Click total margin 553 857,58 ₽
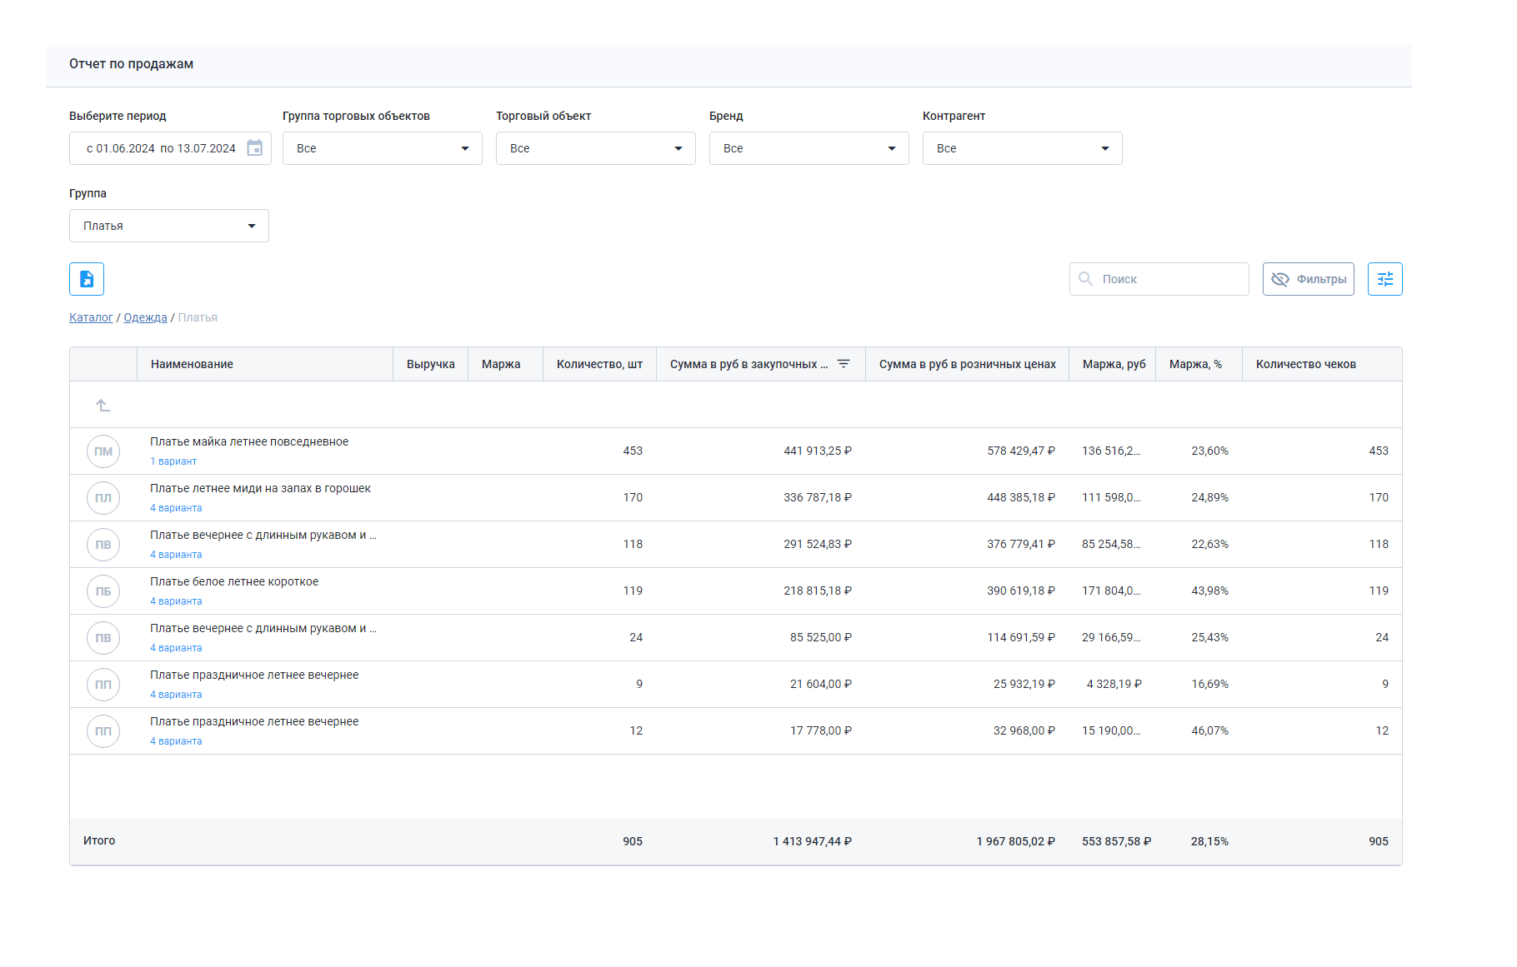This screenshot has height=967, width=1517. [x=1117, y=841]
